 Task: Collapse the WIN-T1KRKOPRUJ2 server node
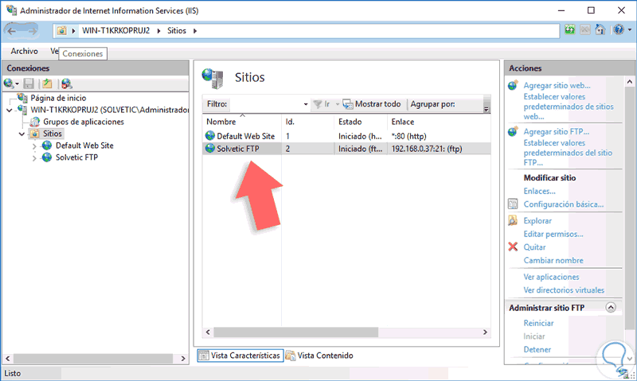(x=10, y=110)
